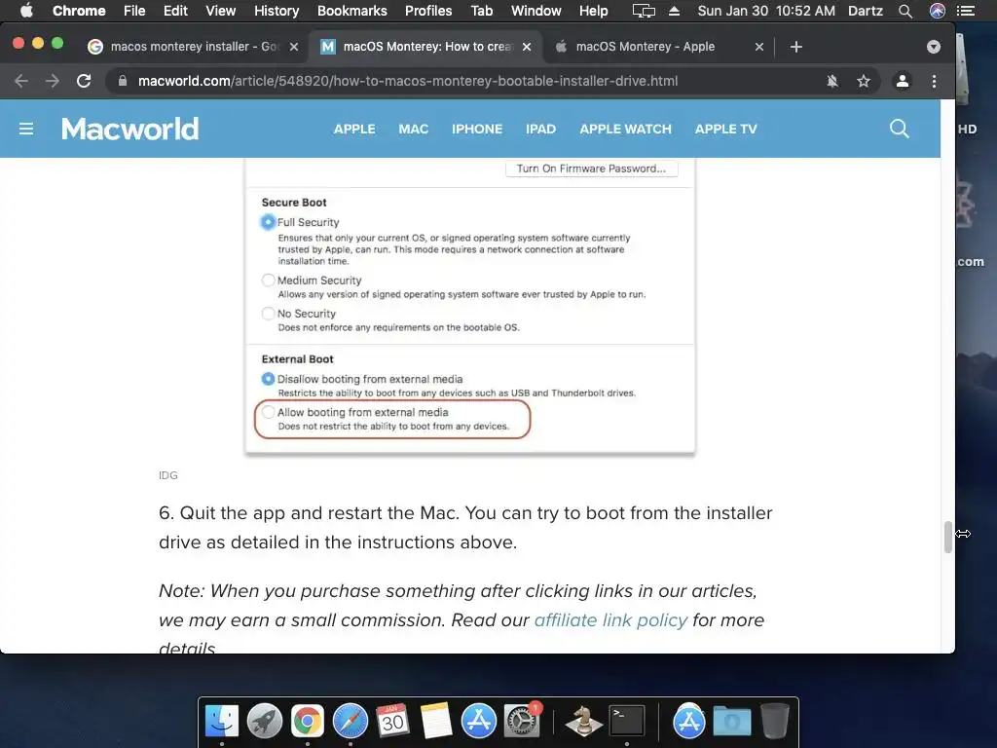The image size is (997, 748).
Task: Reload the current Macworld page
Action: [84, 81]
